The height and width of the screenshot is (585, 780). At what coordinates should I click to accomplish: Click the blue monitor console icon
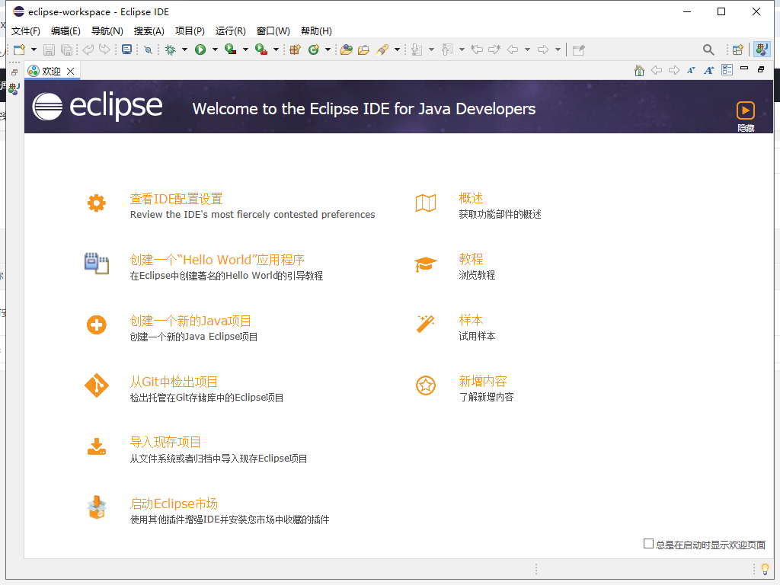click(127, 50)
